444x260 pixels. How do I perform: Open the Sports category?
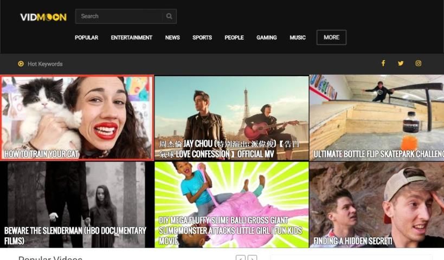[x=202, y=38]
